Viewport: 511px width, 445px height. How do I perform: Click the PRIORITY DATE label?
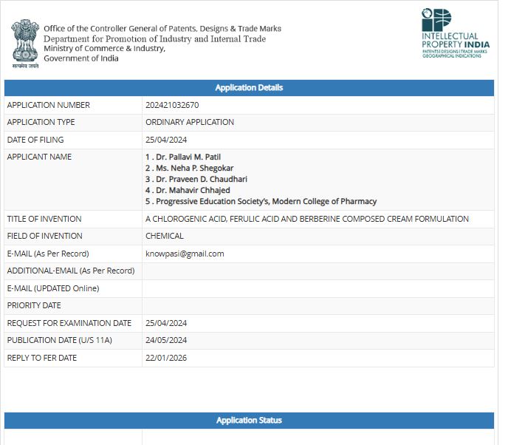(34, 305)
